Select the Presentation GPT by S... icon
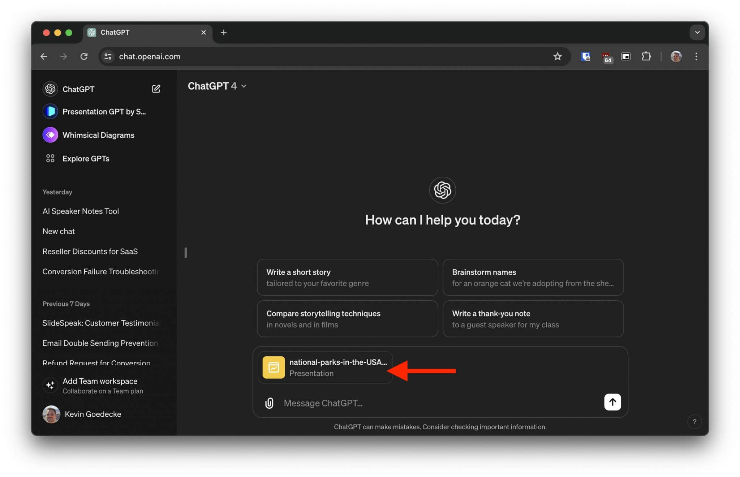Viewport: 740px width, 477px height. pos(50,111)
